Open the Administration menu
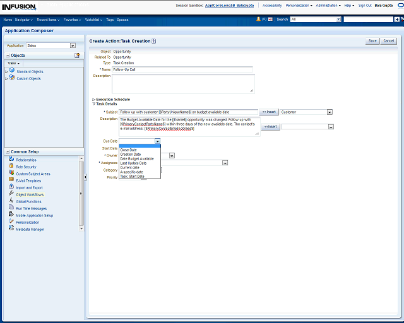This screenshot has height=323, width=404. (328, 5)
